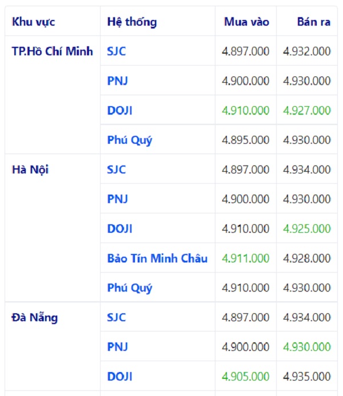This screenshot has width=343, height=396.
Task: Select the TP.Hồ Chí Minh region cell
Action: [52, 51]
